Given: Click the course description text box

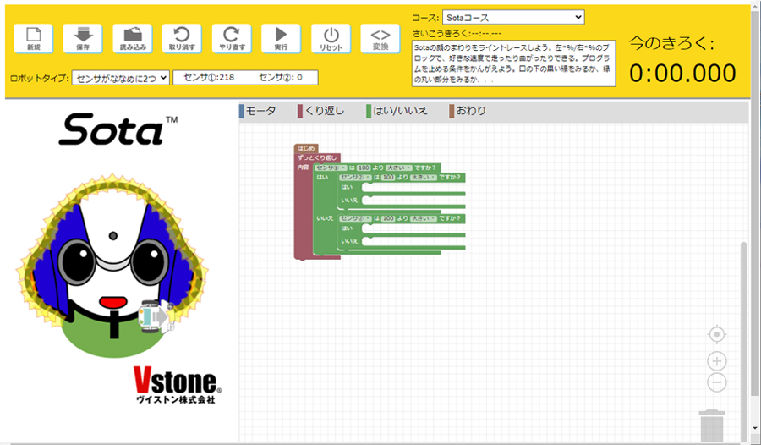Looking at the screenshot, I should coord(513,63).
